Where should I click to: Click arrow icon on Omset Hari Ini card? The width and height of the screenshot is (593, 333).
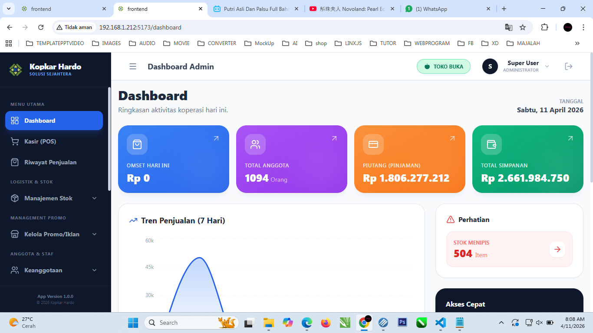point(216,138)
